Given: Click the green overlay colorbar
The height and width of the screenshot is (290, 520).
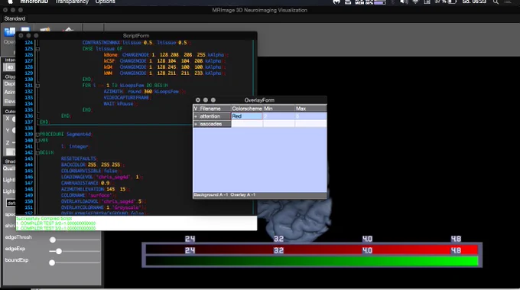Looking at the screenshot, I should coord(312,261).
